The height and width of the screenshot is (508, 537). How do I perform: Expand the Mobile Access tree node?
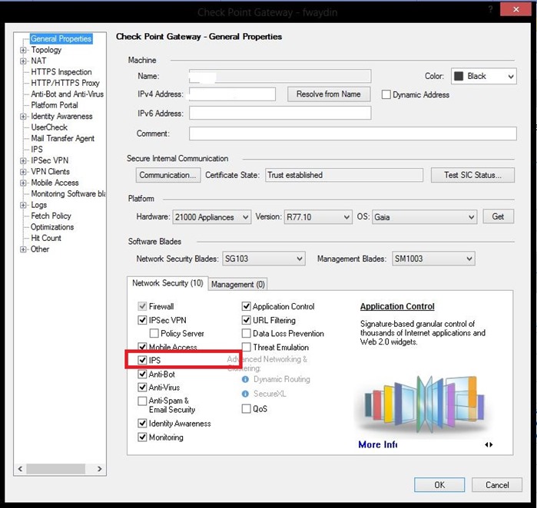coord(23,183)
